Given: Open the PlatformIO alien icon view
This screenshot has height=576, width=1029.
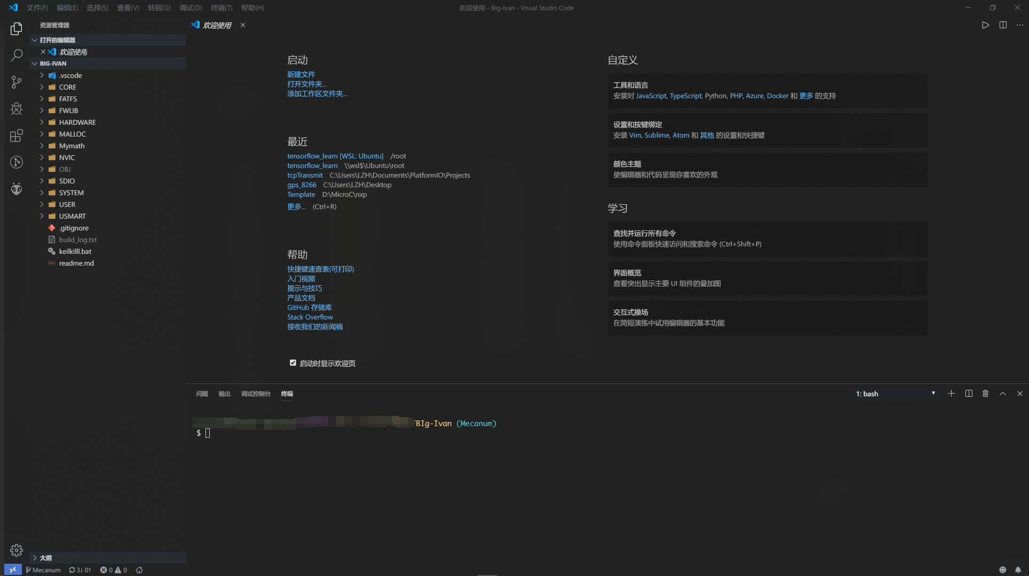Looking at the screenshot, I should (17, 189).
